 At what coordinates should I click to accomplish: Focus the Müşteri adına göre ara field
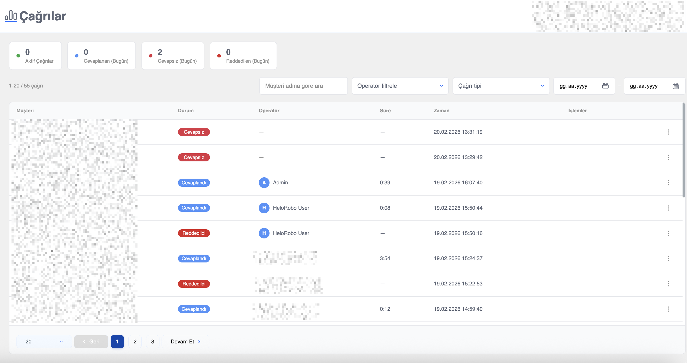pos(303,86)
